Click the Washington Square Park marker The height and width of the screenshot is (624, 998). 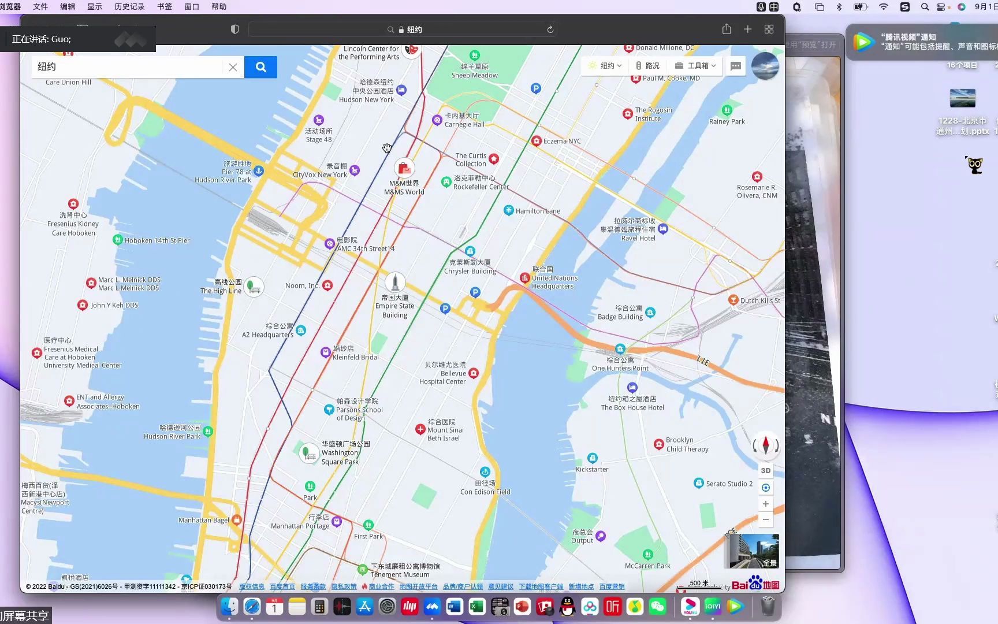(x=310, y=453)
